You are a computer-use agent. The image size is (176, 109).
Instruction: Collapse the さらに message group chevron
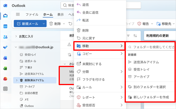[x=65, y=64]
